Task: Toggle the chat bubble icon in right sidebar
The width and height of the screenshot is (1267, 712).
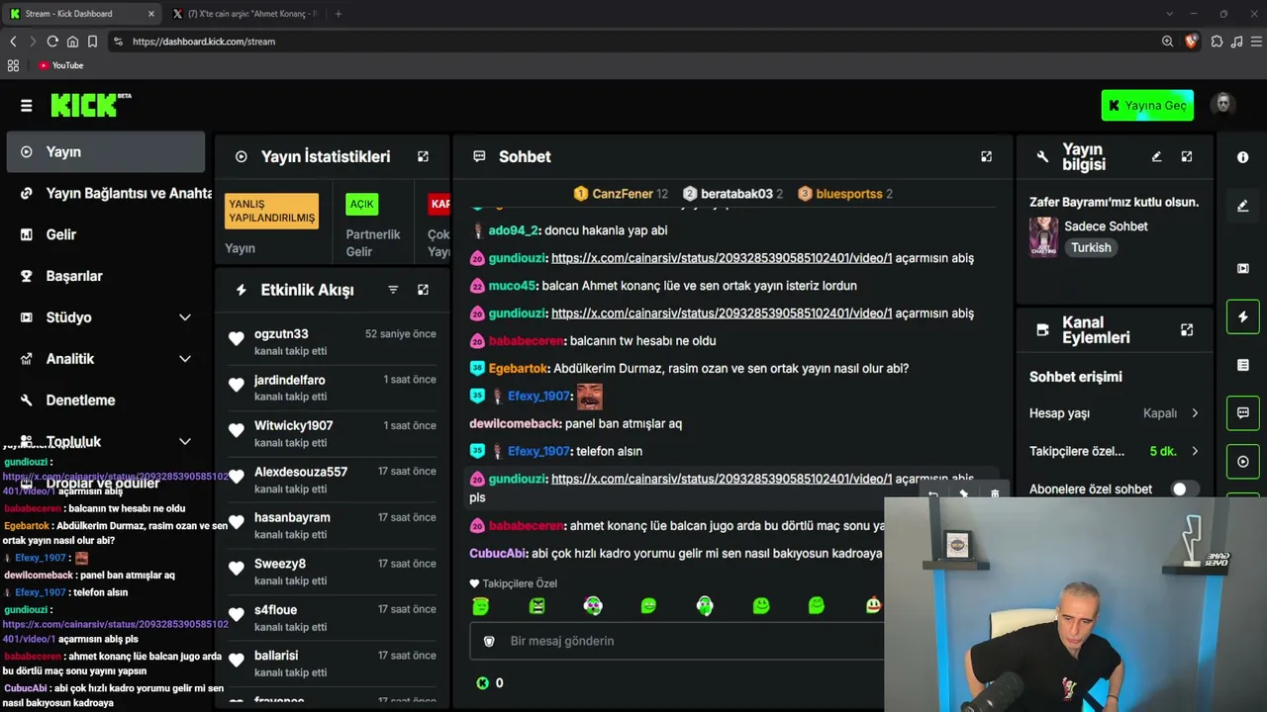Action: point(1243,413)
